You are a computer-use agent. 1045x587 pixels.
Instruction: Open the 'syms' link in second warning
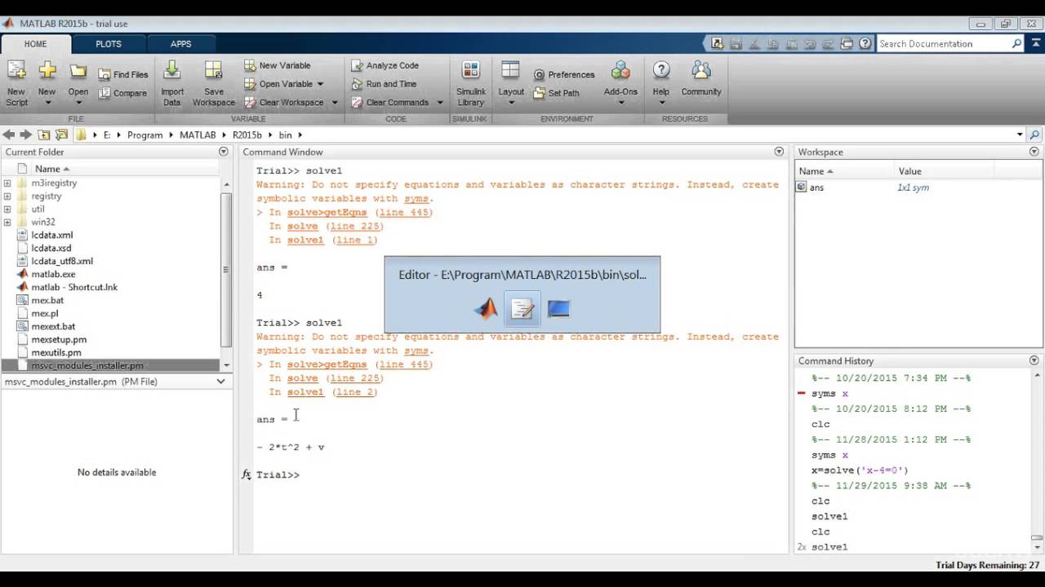(416, 351)
